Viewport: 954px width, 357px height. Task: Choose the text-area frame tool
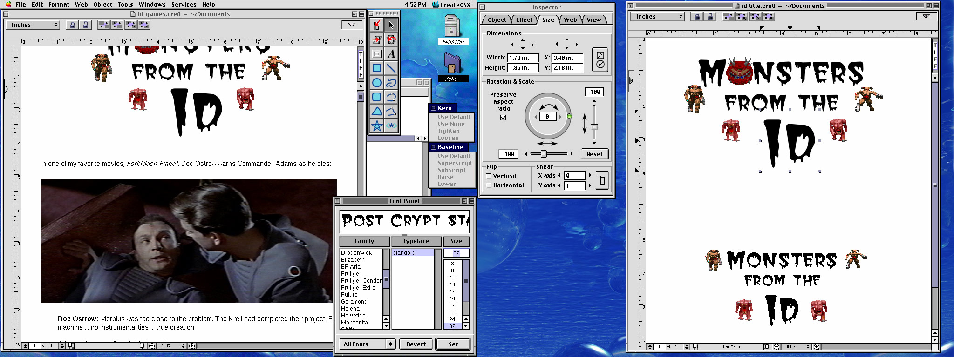[377, 54]
